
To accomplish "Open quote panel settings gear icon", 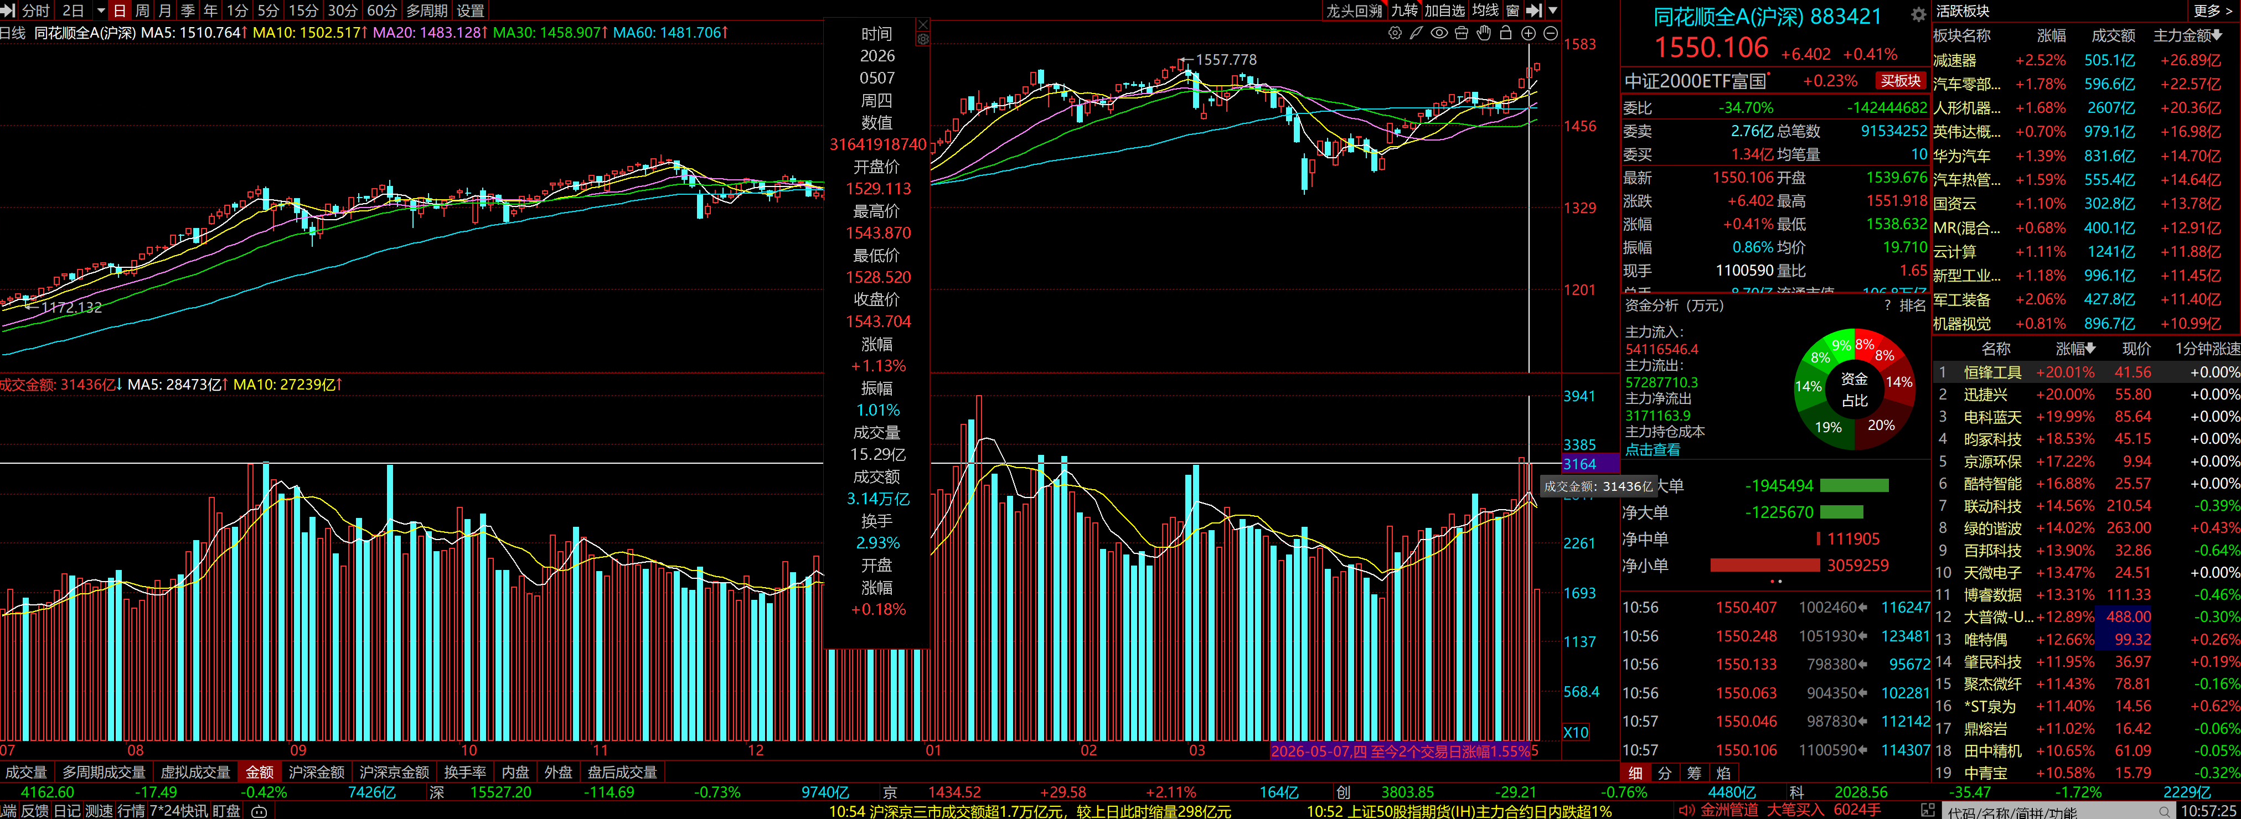I will tap(1918, 15).
